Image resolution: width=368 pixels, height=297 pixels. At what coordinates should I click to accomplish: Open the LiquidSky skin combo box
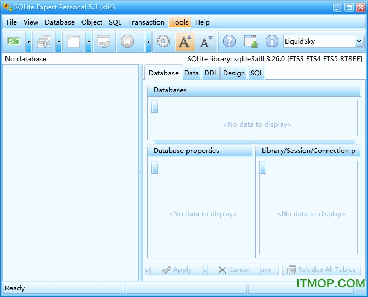324,41
